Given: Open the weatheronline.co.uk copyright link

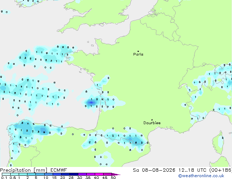Looking at the screenshot, I should coord(201,176).
